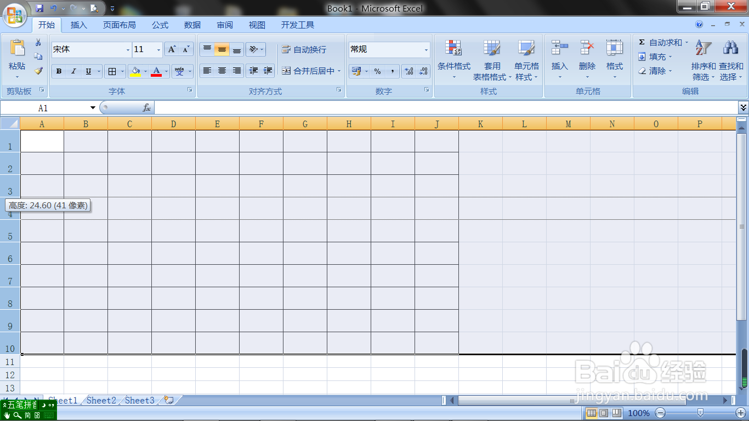Switch to Review (审阅) tab
Screen dimensions: 749x421
click(x=225, y=25)
